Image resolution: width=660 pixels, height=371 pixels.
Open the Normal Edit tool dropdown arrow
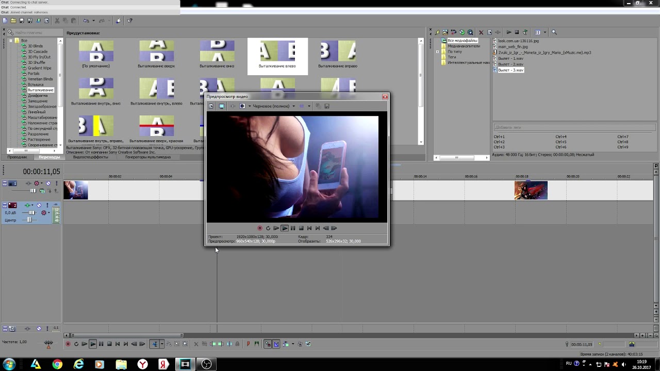(162, 344)
